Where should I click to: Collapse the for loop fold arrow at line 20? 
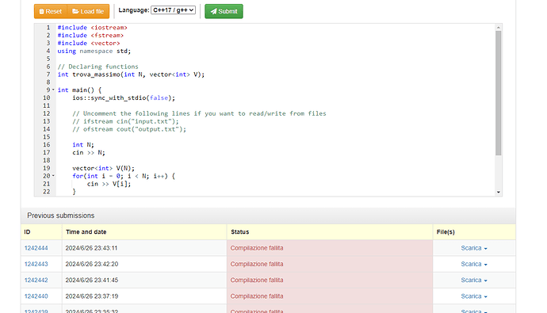click(53, 176)
